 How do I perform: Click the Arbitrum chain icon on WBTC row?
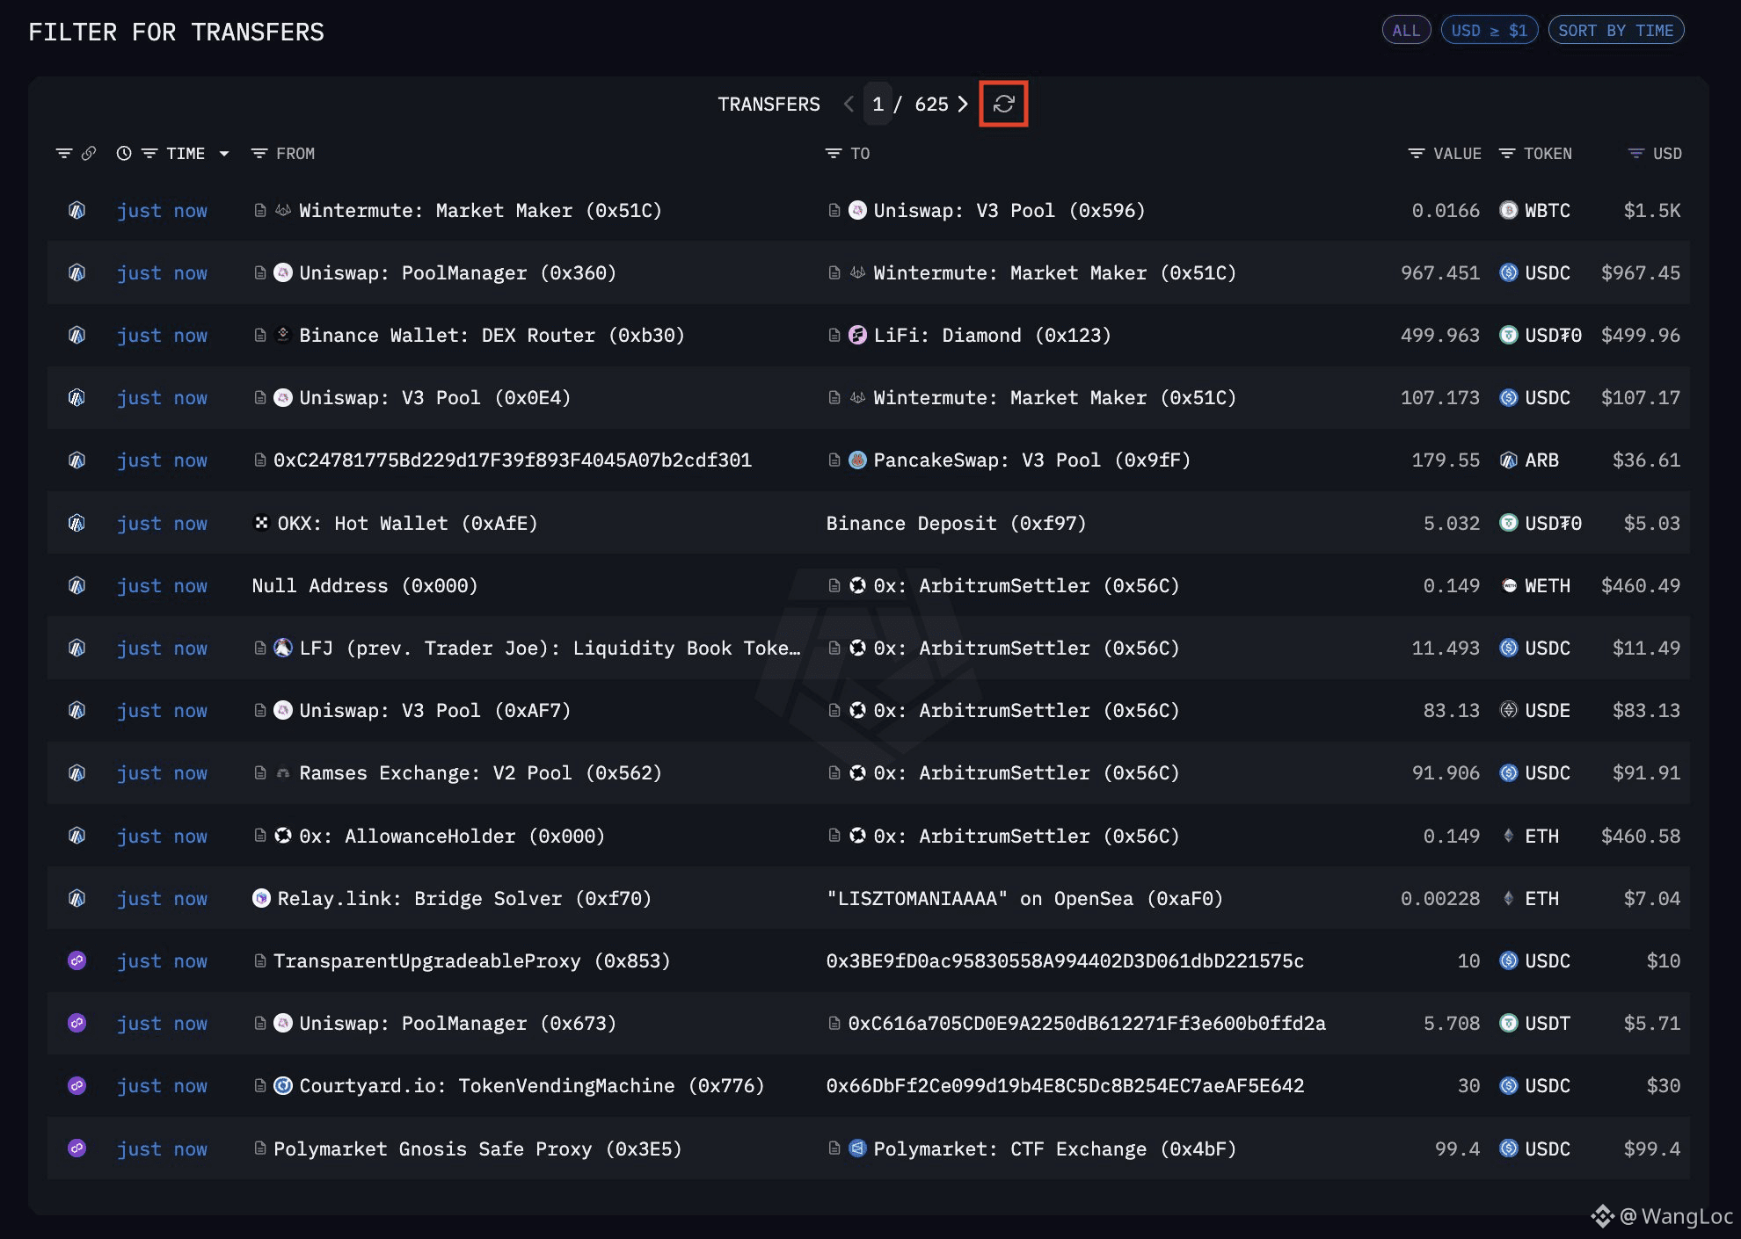tap(77, 211)
